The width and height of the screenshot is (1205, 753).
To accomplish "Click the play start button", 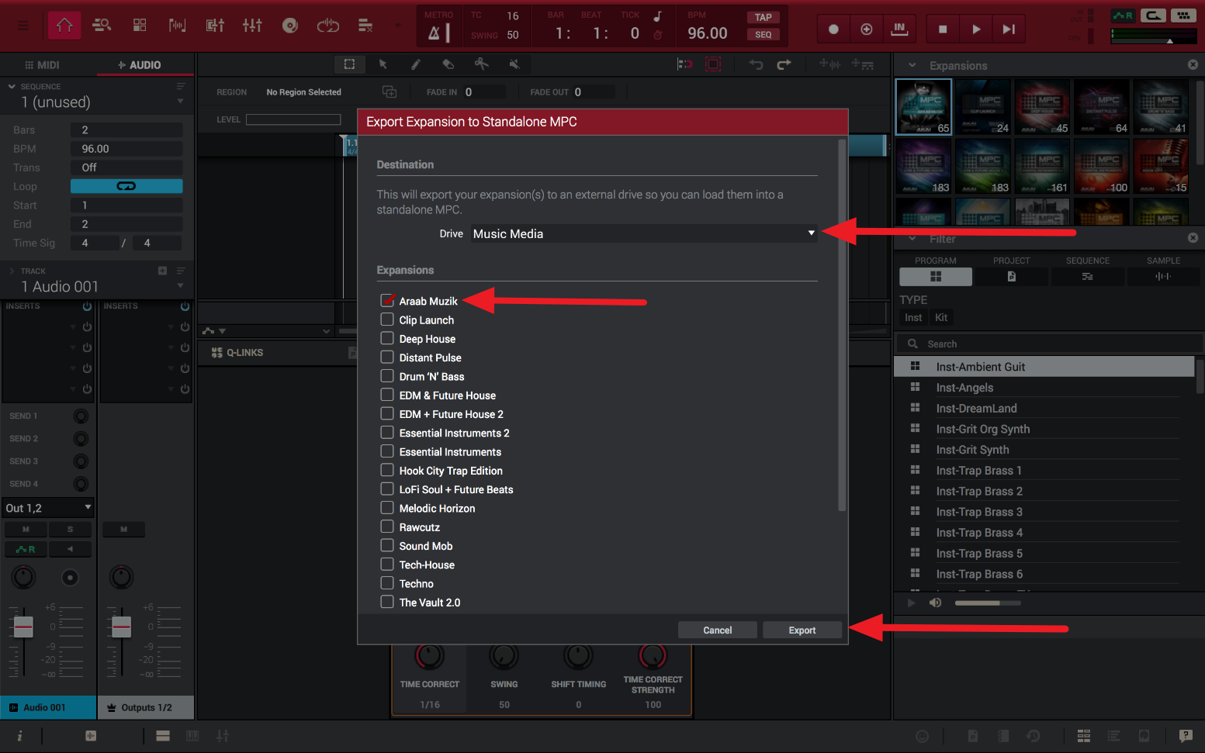I will [x=1009, y=29].
